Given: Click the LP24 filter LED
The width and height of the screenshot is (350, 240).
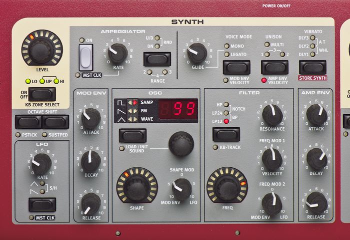Looking at the screenshot, I should click(x=226, y=113).
